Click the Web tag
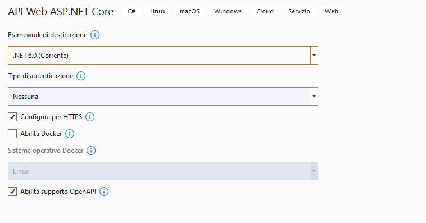426x223 pixels. click(x=332, y=11)
